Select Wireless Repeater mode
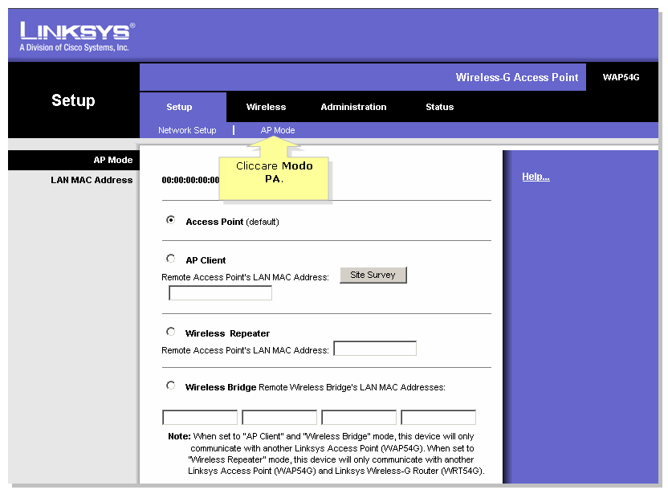 pyautogui.click(x=170, y=331)
